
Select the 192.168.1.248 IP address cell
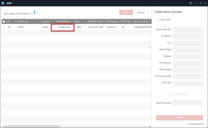coord(63,27)
